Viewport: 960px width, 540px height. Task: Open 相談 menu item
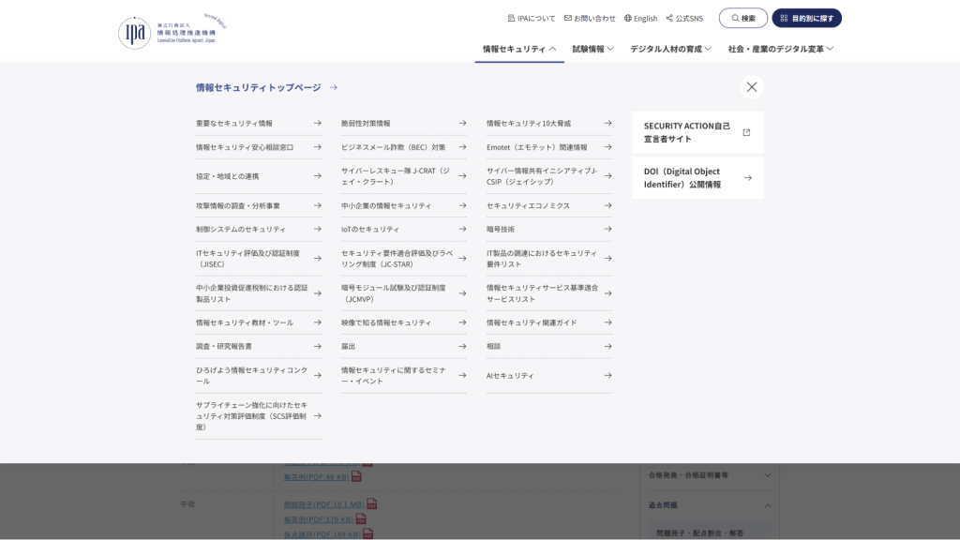(x=549, y=347)
